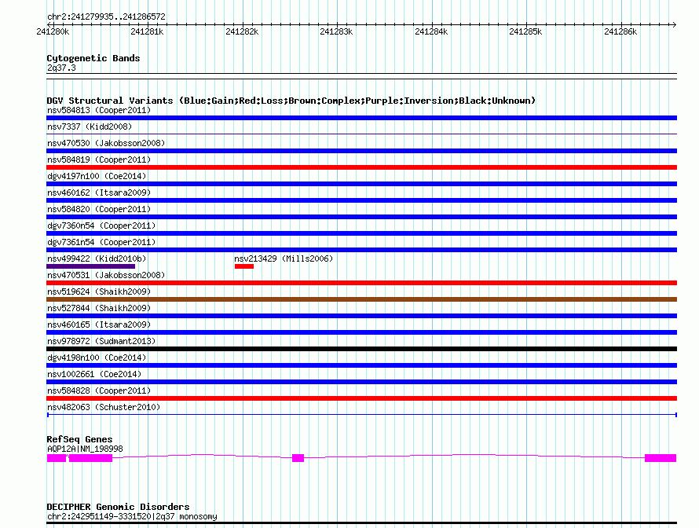Click the short red nsv213429 variant bar
The image size is (699, 528).
pos(243,266)
